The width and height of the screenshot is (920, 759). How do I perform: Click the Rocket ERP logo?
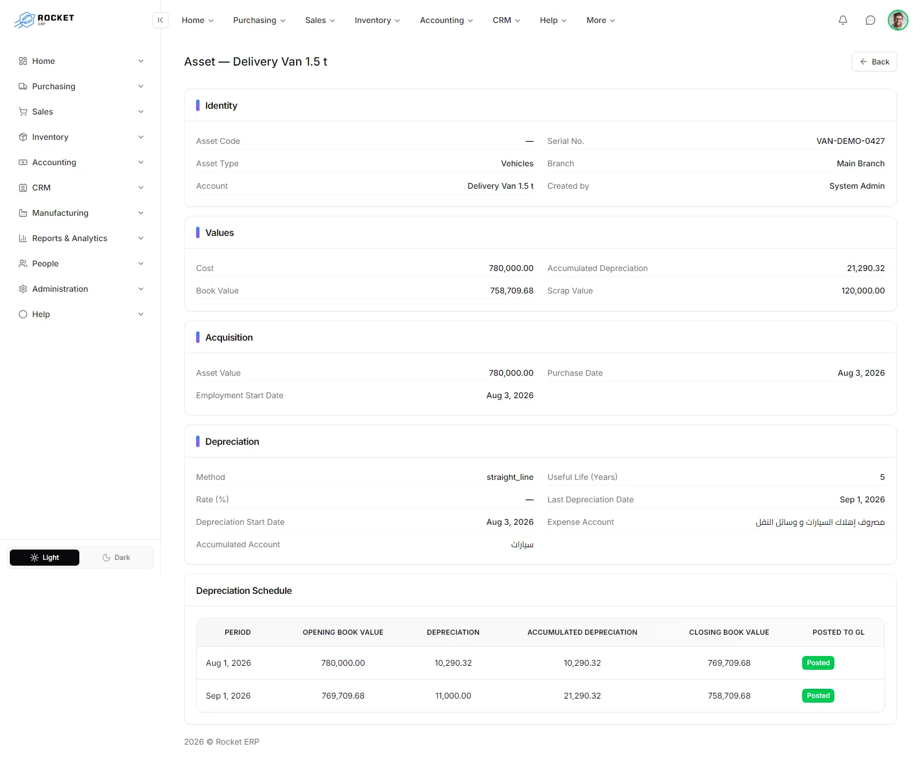(44, 20)
